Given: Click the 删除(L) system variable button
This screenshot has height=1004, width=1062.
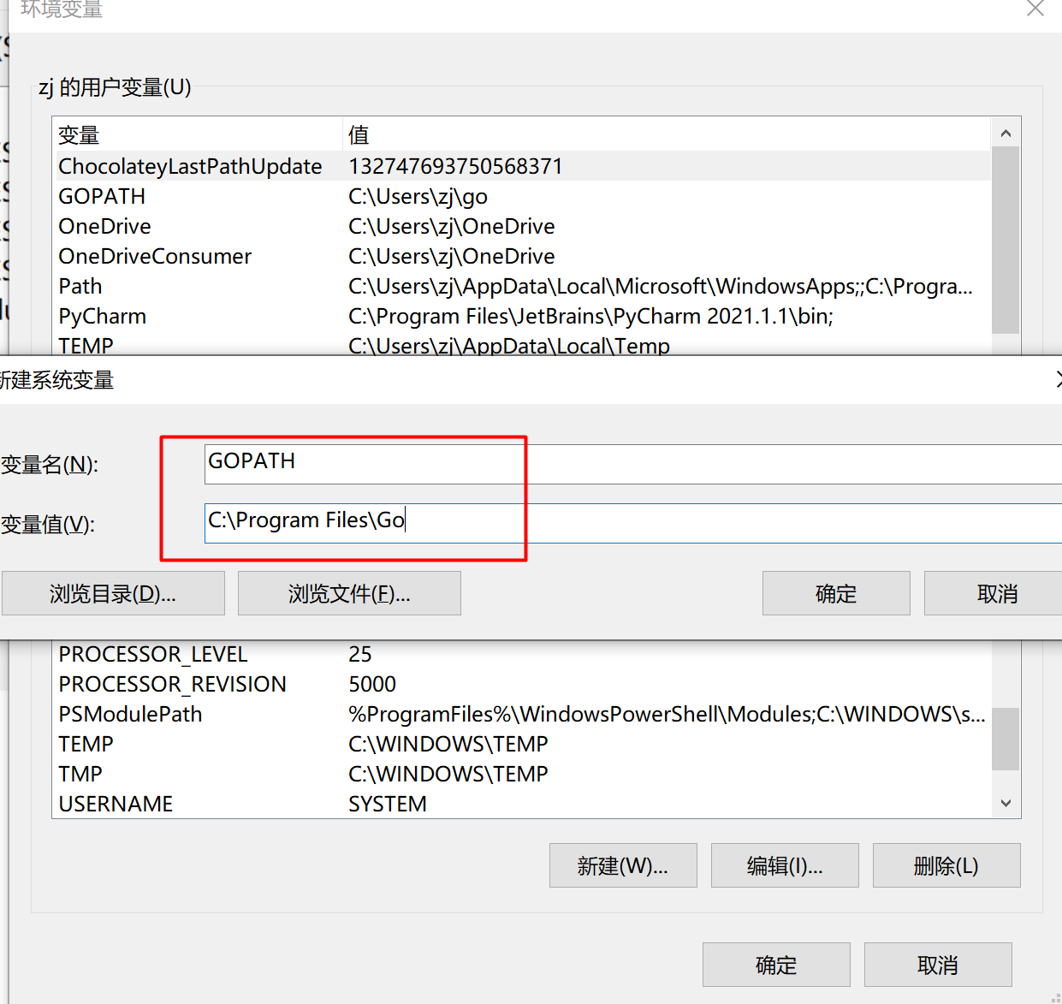Looking at the screenshot, I should click(x=946, y=865).
